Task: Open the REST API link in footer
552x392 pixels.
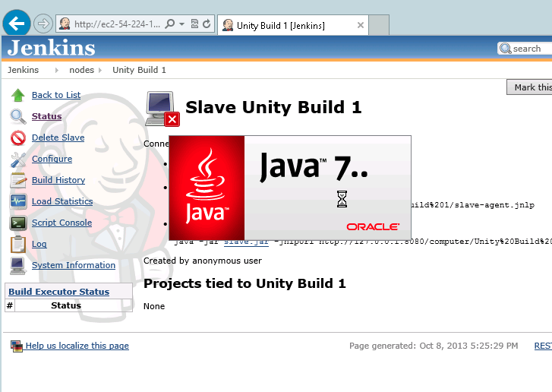Action: [543, 346]
